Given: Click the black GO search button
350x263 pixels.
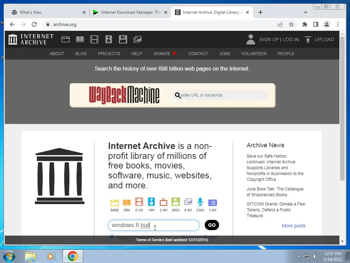Looking at the screenshot, I should 212,225.
